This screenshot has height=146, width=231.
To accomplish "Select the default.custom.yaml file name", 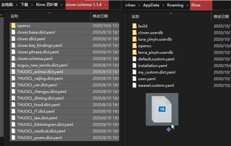I will tap(156, 59).
